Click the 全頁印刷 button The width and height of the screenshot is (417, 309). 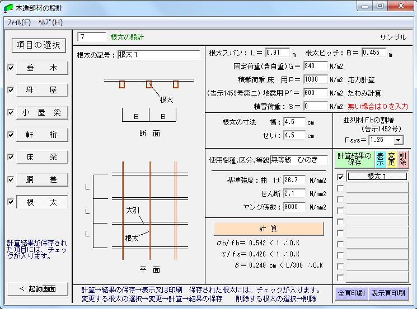(351, 293)
